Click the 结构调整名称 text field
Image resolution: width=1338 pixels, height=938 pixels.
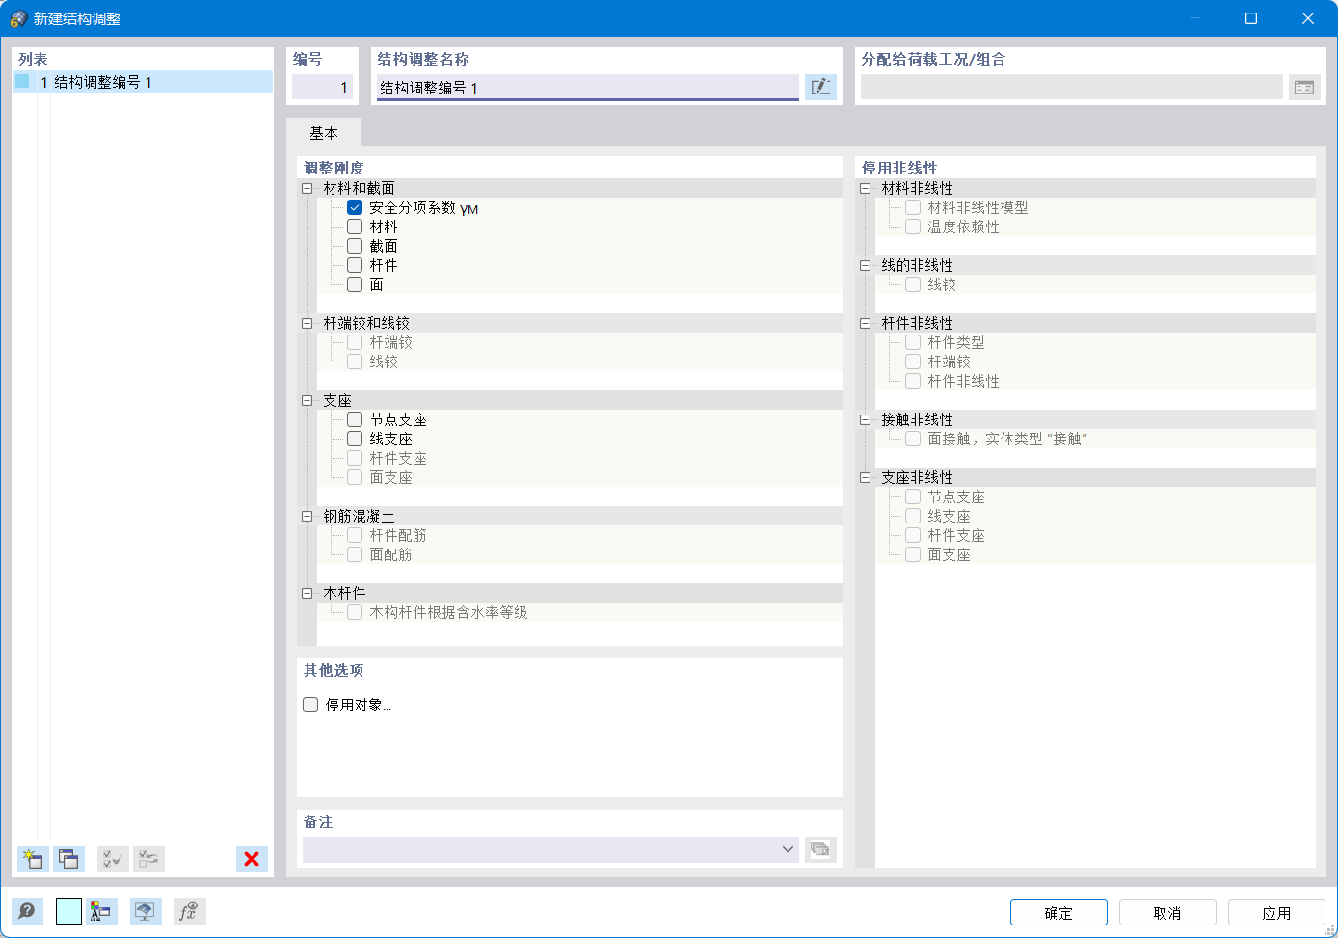click(x=588, y=87)
